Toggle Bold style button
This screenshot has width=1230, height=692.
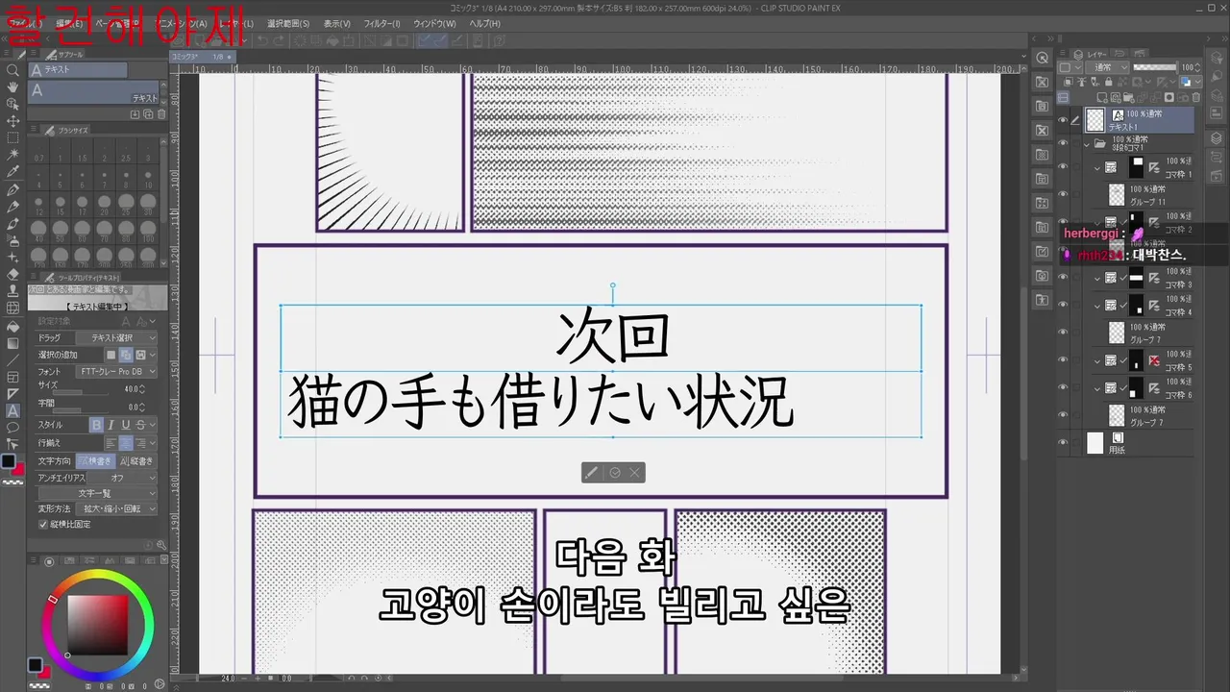[96, 425]
